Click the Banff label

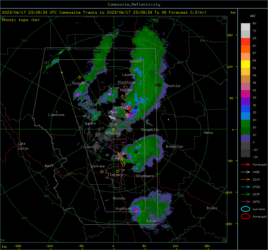[x=49, y=166]
